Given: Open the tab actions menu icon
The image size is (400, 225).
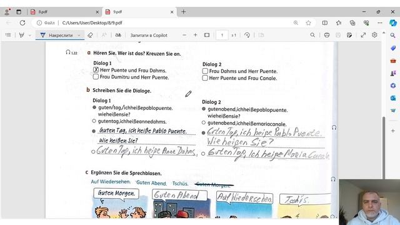Looking at the screenshot, I should [x=19, y=12].
